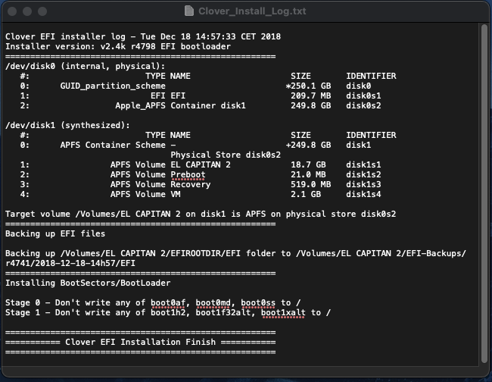Click the underlined word boot1xalt
Image resolution: width=492 pixels, height=382 pixels.
282,312
